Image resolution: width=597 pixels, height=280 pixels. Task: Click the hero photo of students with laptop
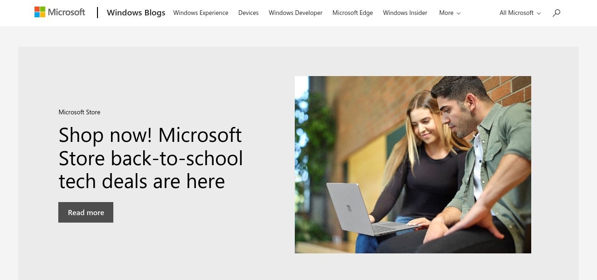[x=413, y=165]
